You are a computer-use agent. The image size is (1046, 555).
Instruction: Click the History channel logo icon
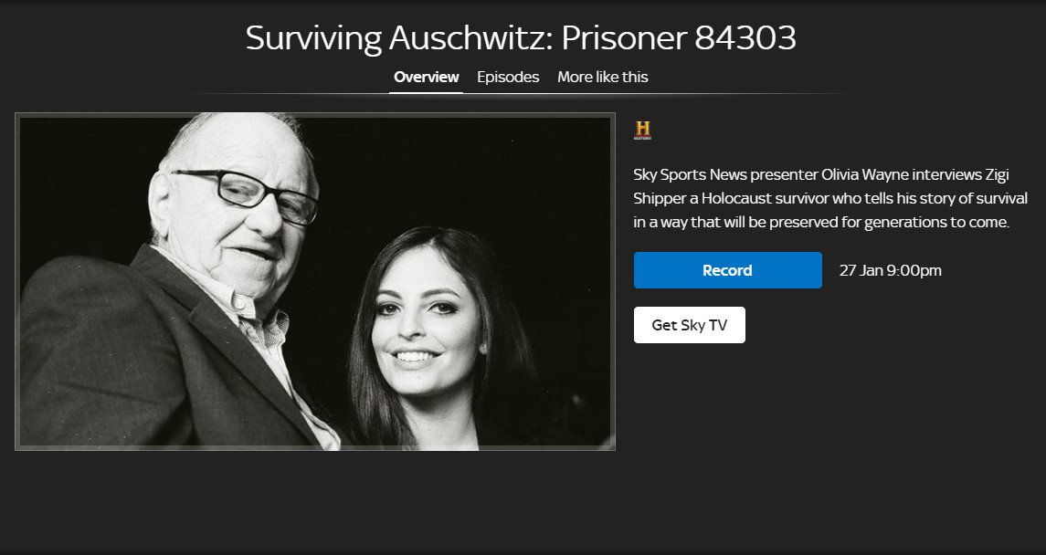coord(641,130)
